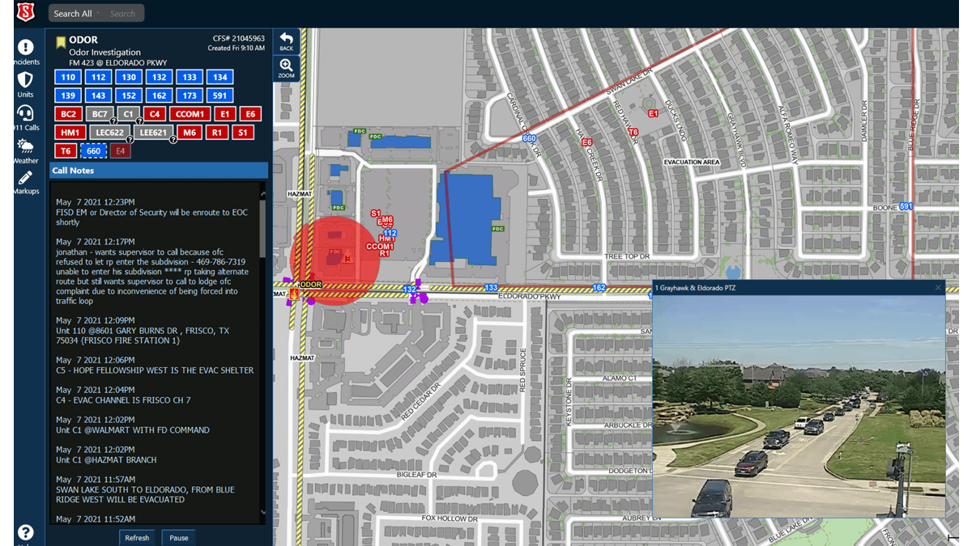Open the Incidents sidebar panel
The width and height of the screenshot is (972, 546).
point(25,51)
